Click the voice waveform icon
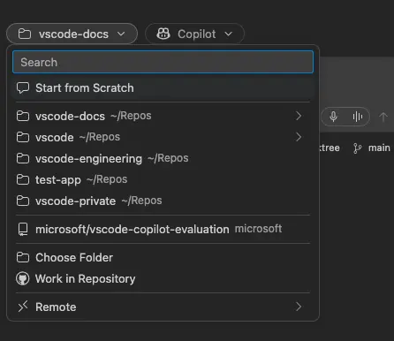The image size is (394, 341). (358, 117)
